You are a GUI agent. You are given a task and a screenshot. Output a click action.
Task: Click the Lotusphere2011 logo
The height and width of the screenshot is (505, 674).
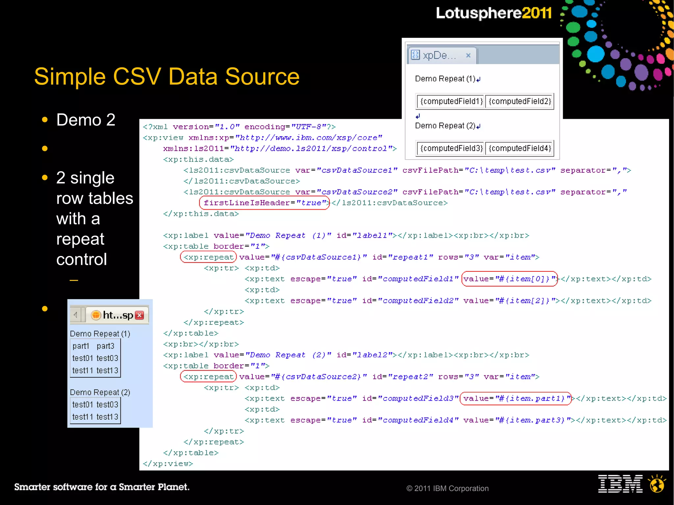(494, 13)
